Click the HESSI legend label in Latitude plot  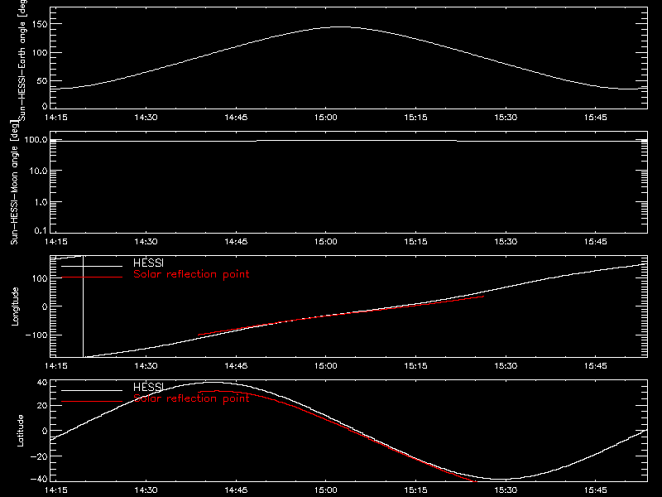[x=148, y=387]
